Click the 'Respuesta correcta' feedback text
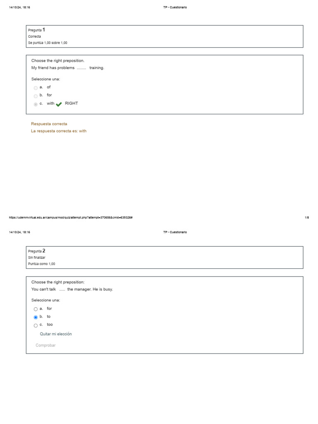 [x=49, y=124]
